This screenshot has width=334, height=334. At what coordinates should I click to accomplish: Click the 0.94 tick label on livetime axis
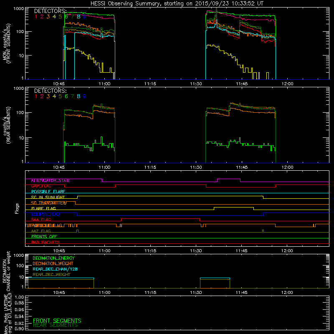pos(19,316)
